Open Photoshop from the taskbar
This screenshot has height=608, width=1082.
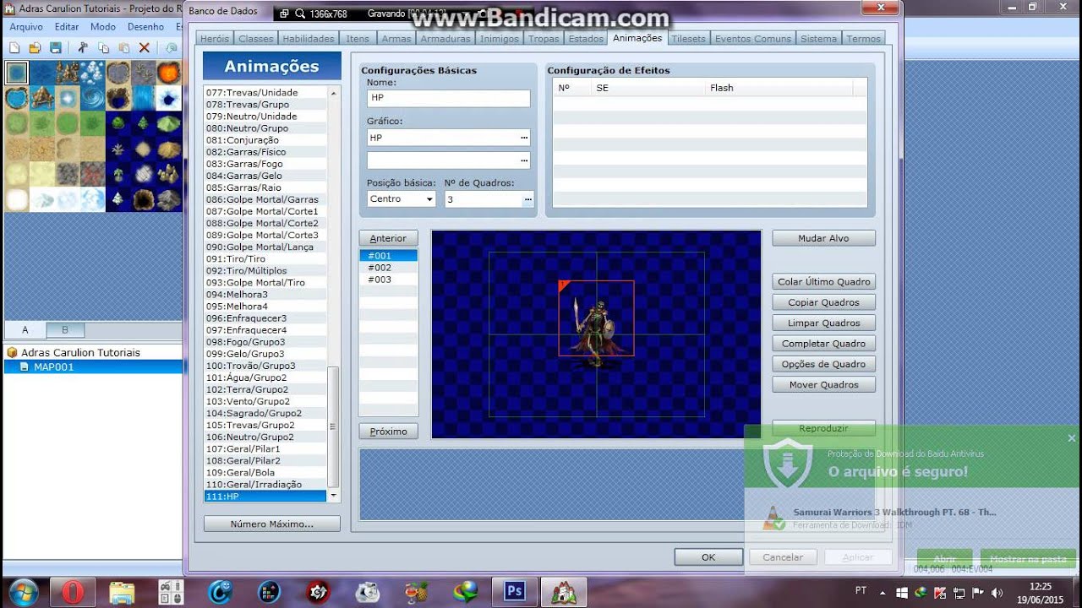514,591
